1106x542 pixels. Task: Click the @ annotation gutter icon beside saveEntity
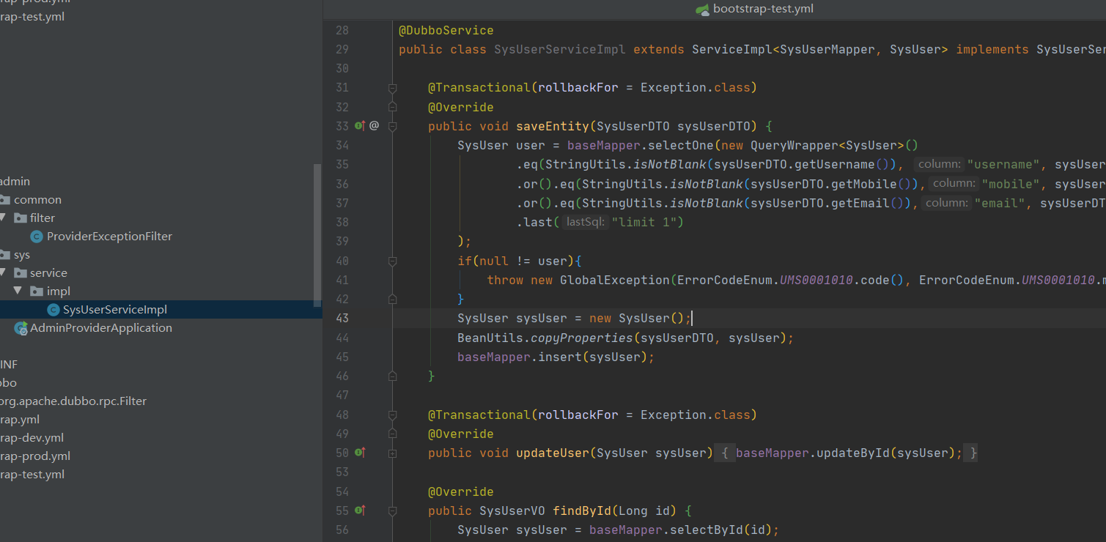point(374,126)
